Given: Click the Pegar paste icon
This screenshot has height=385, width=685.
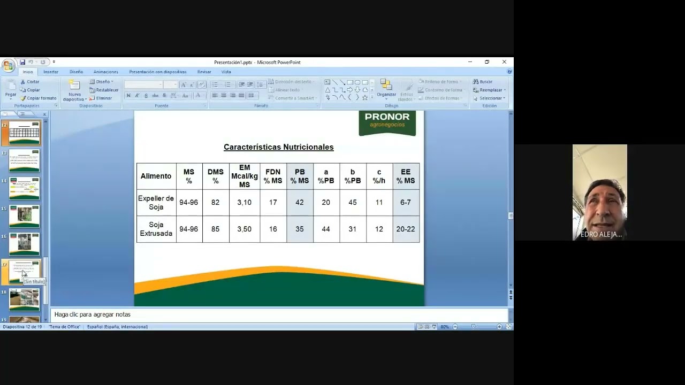Looking at the screenshot, I should [11, 86].
